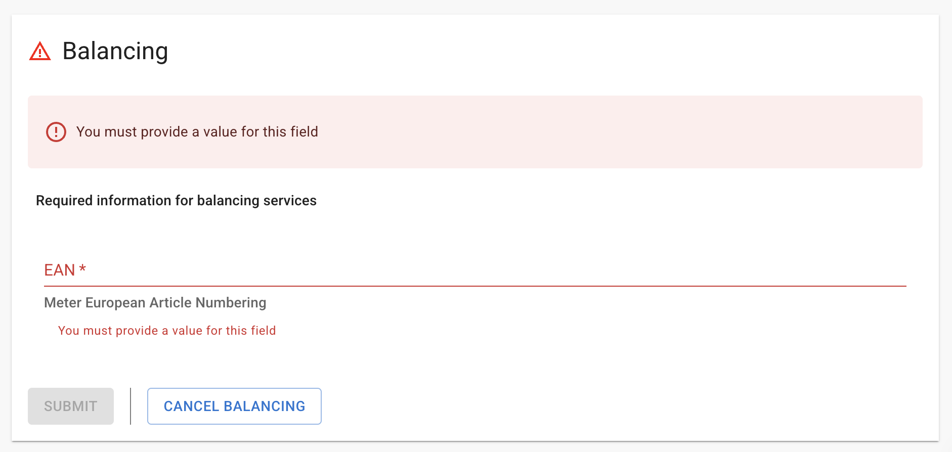Click the red validation message below EAN
This screenshot has width=952, height=452.
pyautogui.click(x=167, y=331)
